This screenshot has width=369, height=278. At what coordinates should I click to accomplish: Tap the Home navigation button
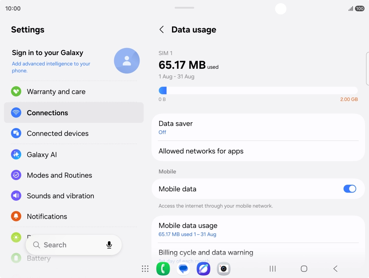[x=304, y=269]
